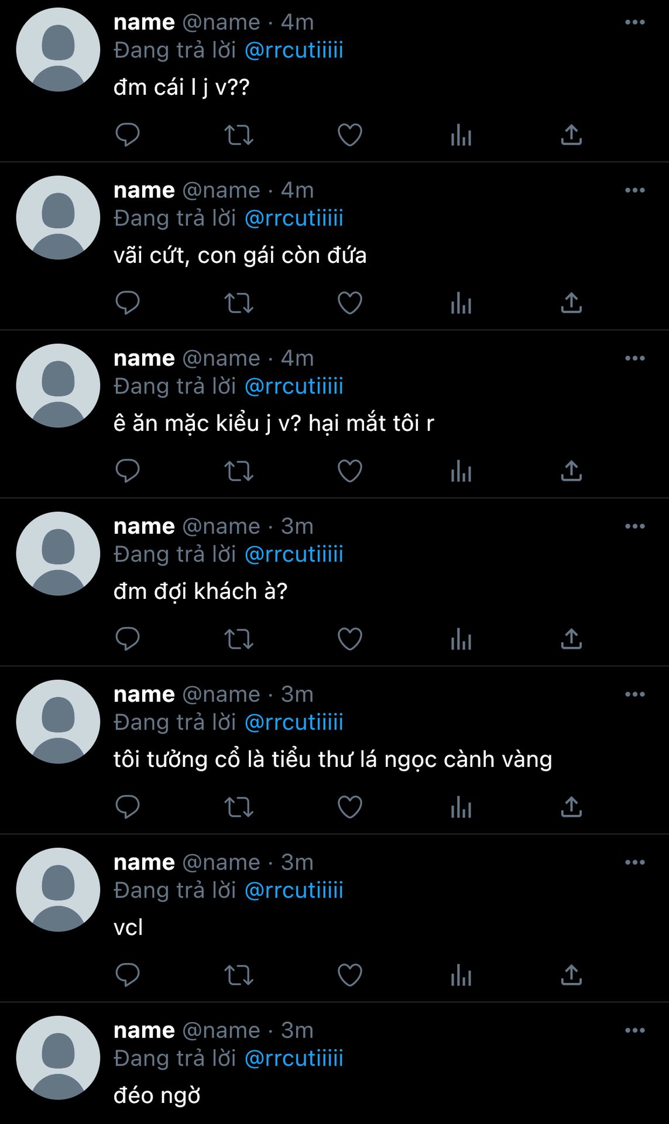View analytics of 'đm đợi khách à?' tweet
This screenshot has width=669, height=1124.
[461, 639]
